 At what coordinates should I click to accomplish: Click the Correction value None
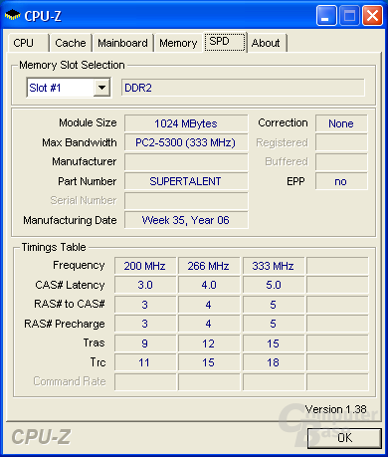point(341,123)
